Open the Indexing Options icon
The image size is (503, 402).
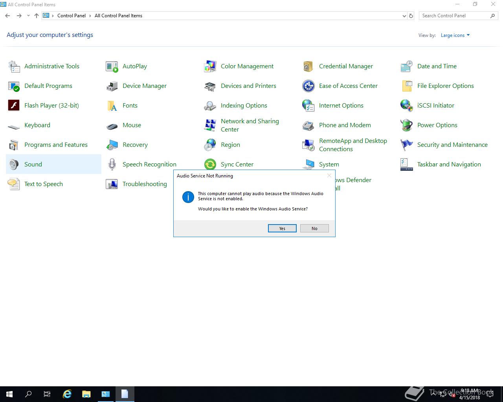click(x=210, y=106)
